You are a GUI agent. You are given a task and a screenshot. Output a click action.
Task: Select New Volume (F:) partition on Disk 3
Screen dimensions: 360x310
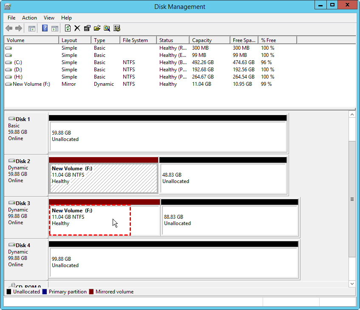[x=105, y=220]
